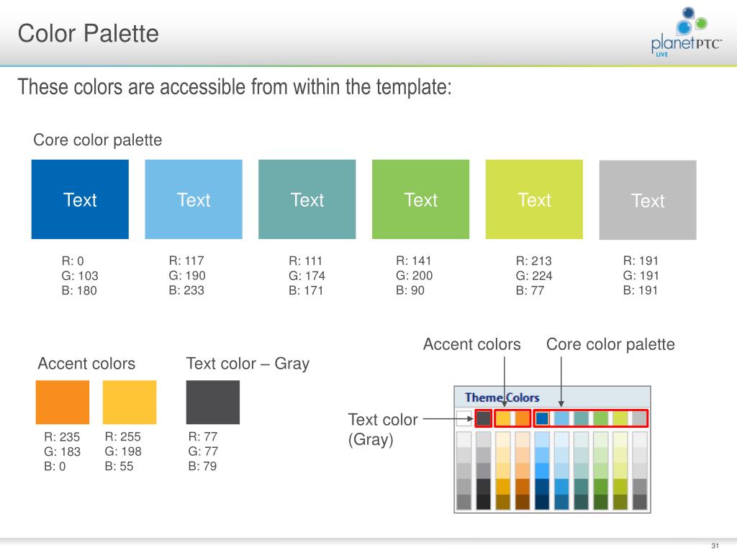Image resolution: width=737 pixels, height=553 pixels.
Task: Select the dark blue core color square
Action: tap(80, 199)
